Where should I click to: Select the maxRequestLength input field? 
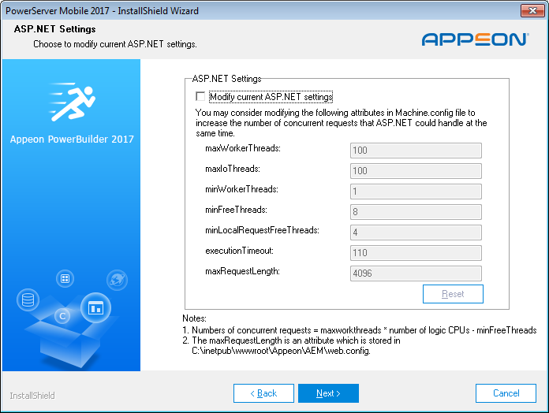pos(416,273)
